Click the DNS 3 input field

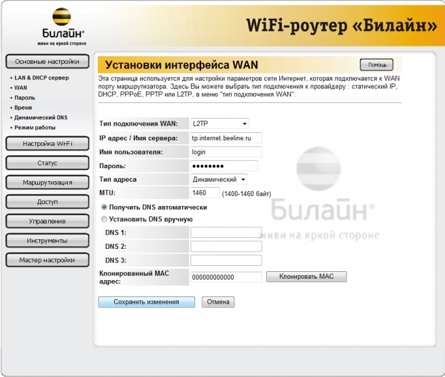226,260
